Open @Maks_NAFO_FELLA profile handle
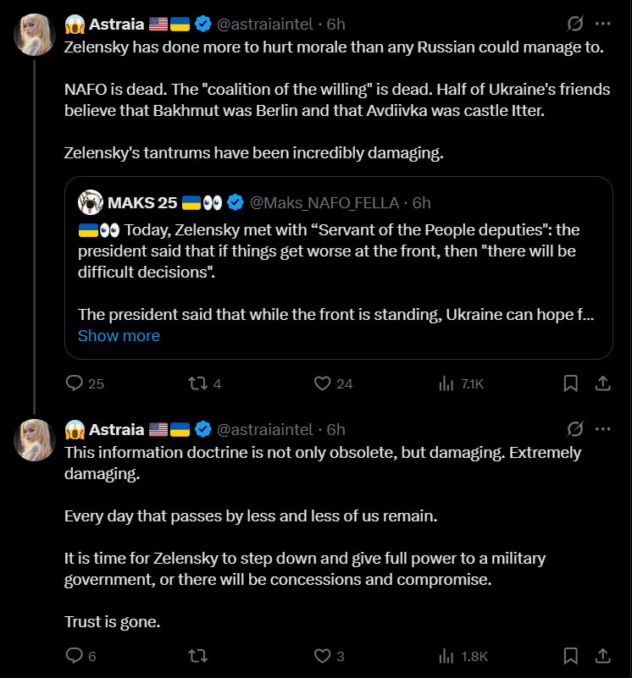 tap(324, 203)
